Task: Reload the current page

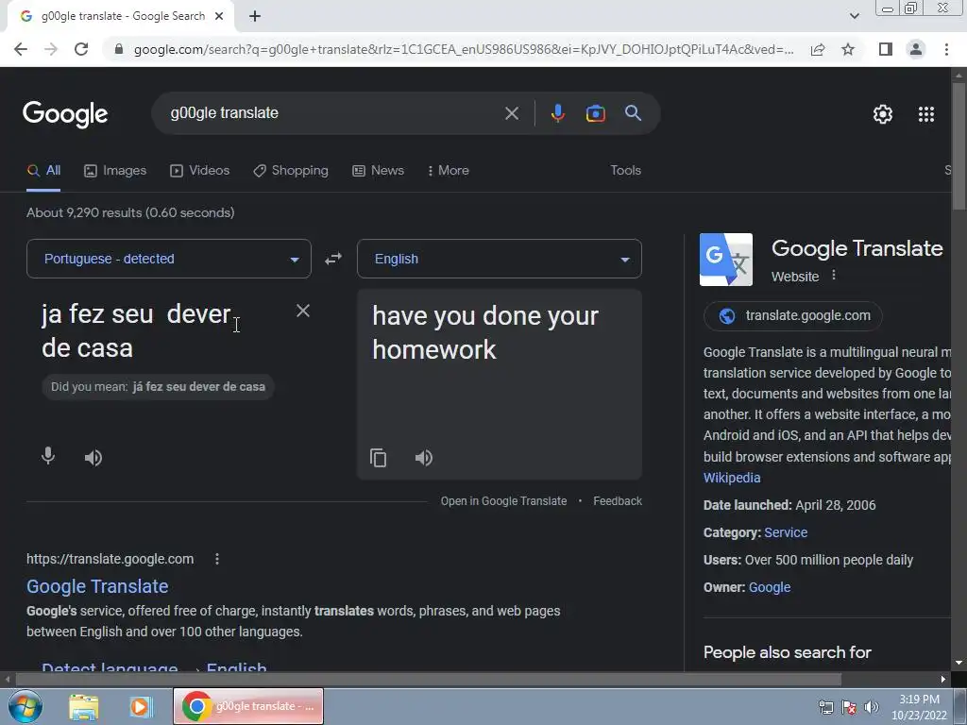Action: [x=81, y=49]
